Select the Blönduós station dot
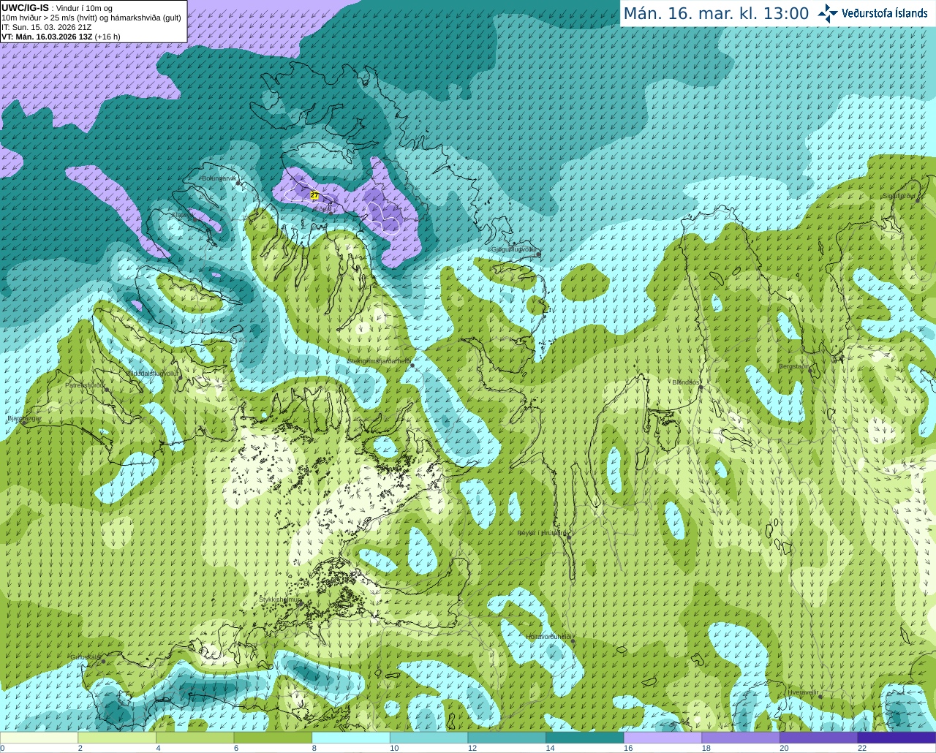 (701, 387)
